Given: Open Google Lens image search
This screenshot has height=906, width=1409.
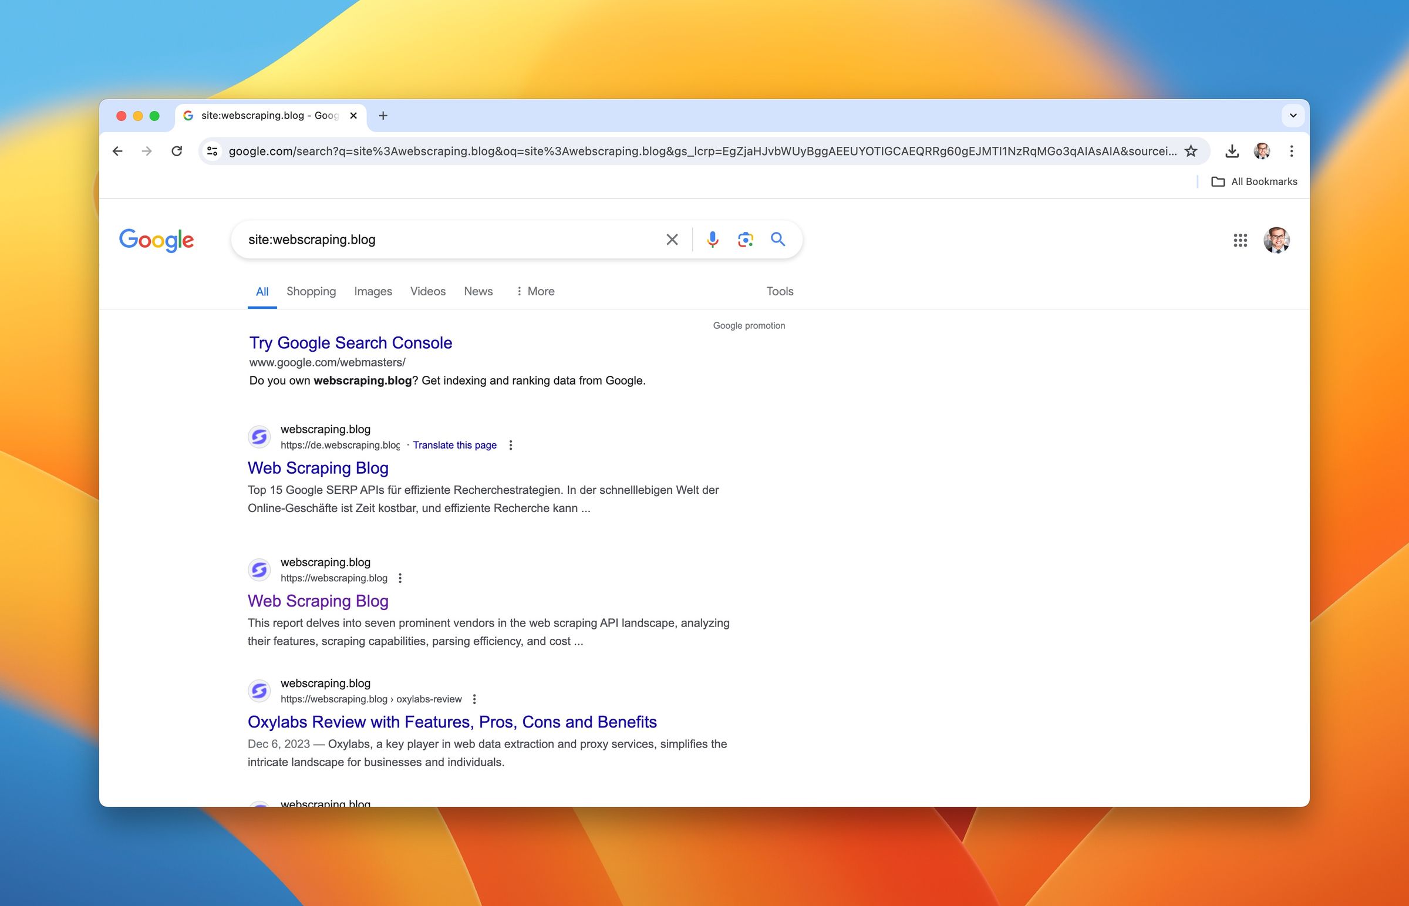Looking at the screenshot, I should pos(745,240).
